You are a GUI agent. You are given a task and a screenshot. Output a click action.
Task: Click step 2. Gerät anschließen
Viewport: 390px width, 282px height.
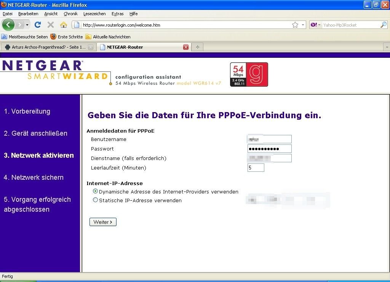(35, 133)
